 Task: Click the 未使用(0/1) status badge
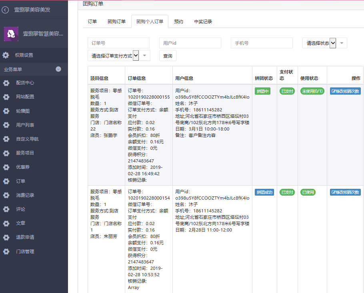click(x=312, y=91)
